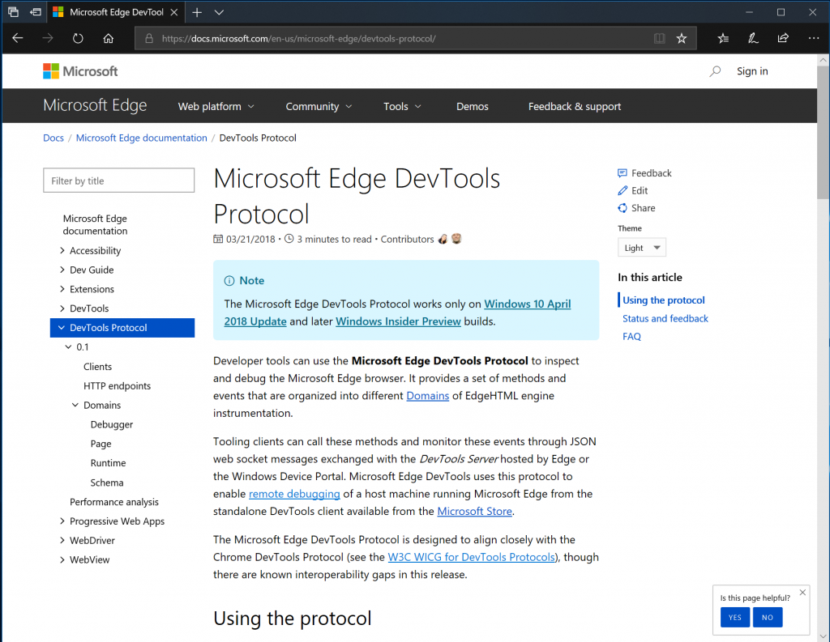The image size is (830, 642).
Task: Expand the WebView tree node
Action: coord(62,559)
